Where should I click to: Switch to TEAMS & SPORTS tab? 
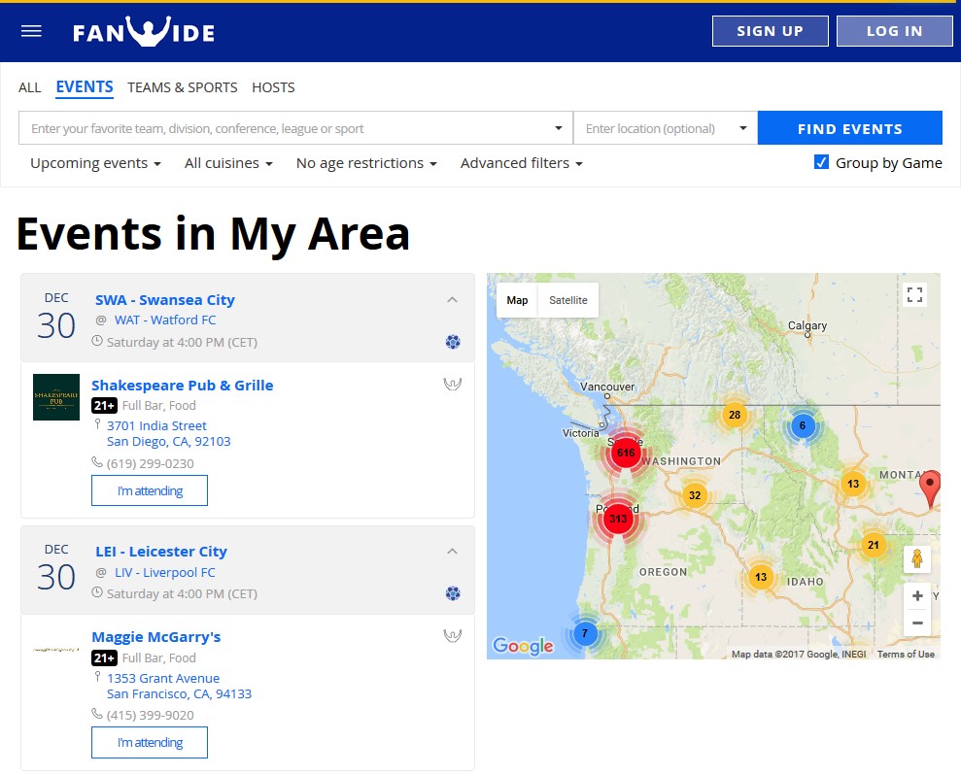coord(182,87)
